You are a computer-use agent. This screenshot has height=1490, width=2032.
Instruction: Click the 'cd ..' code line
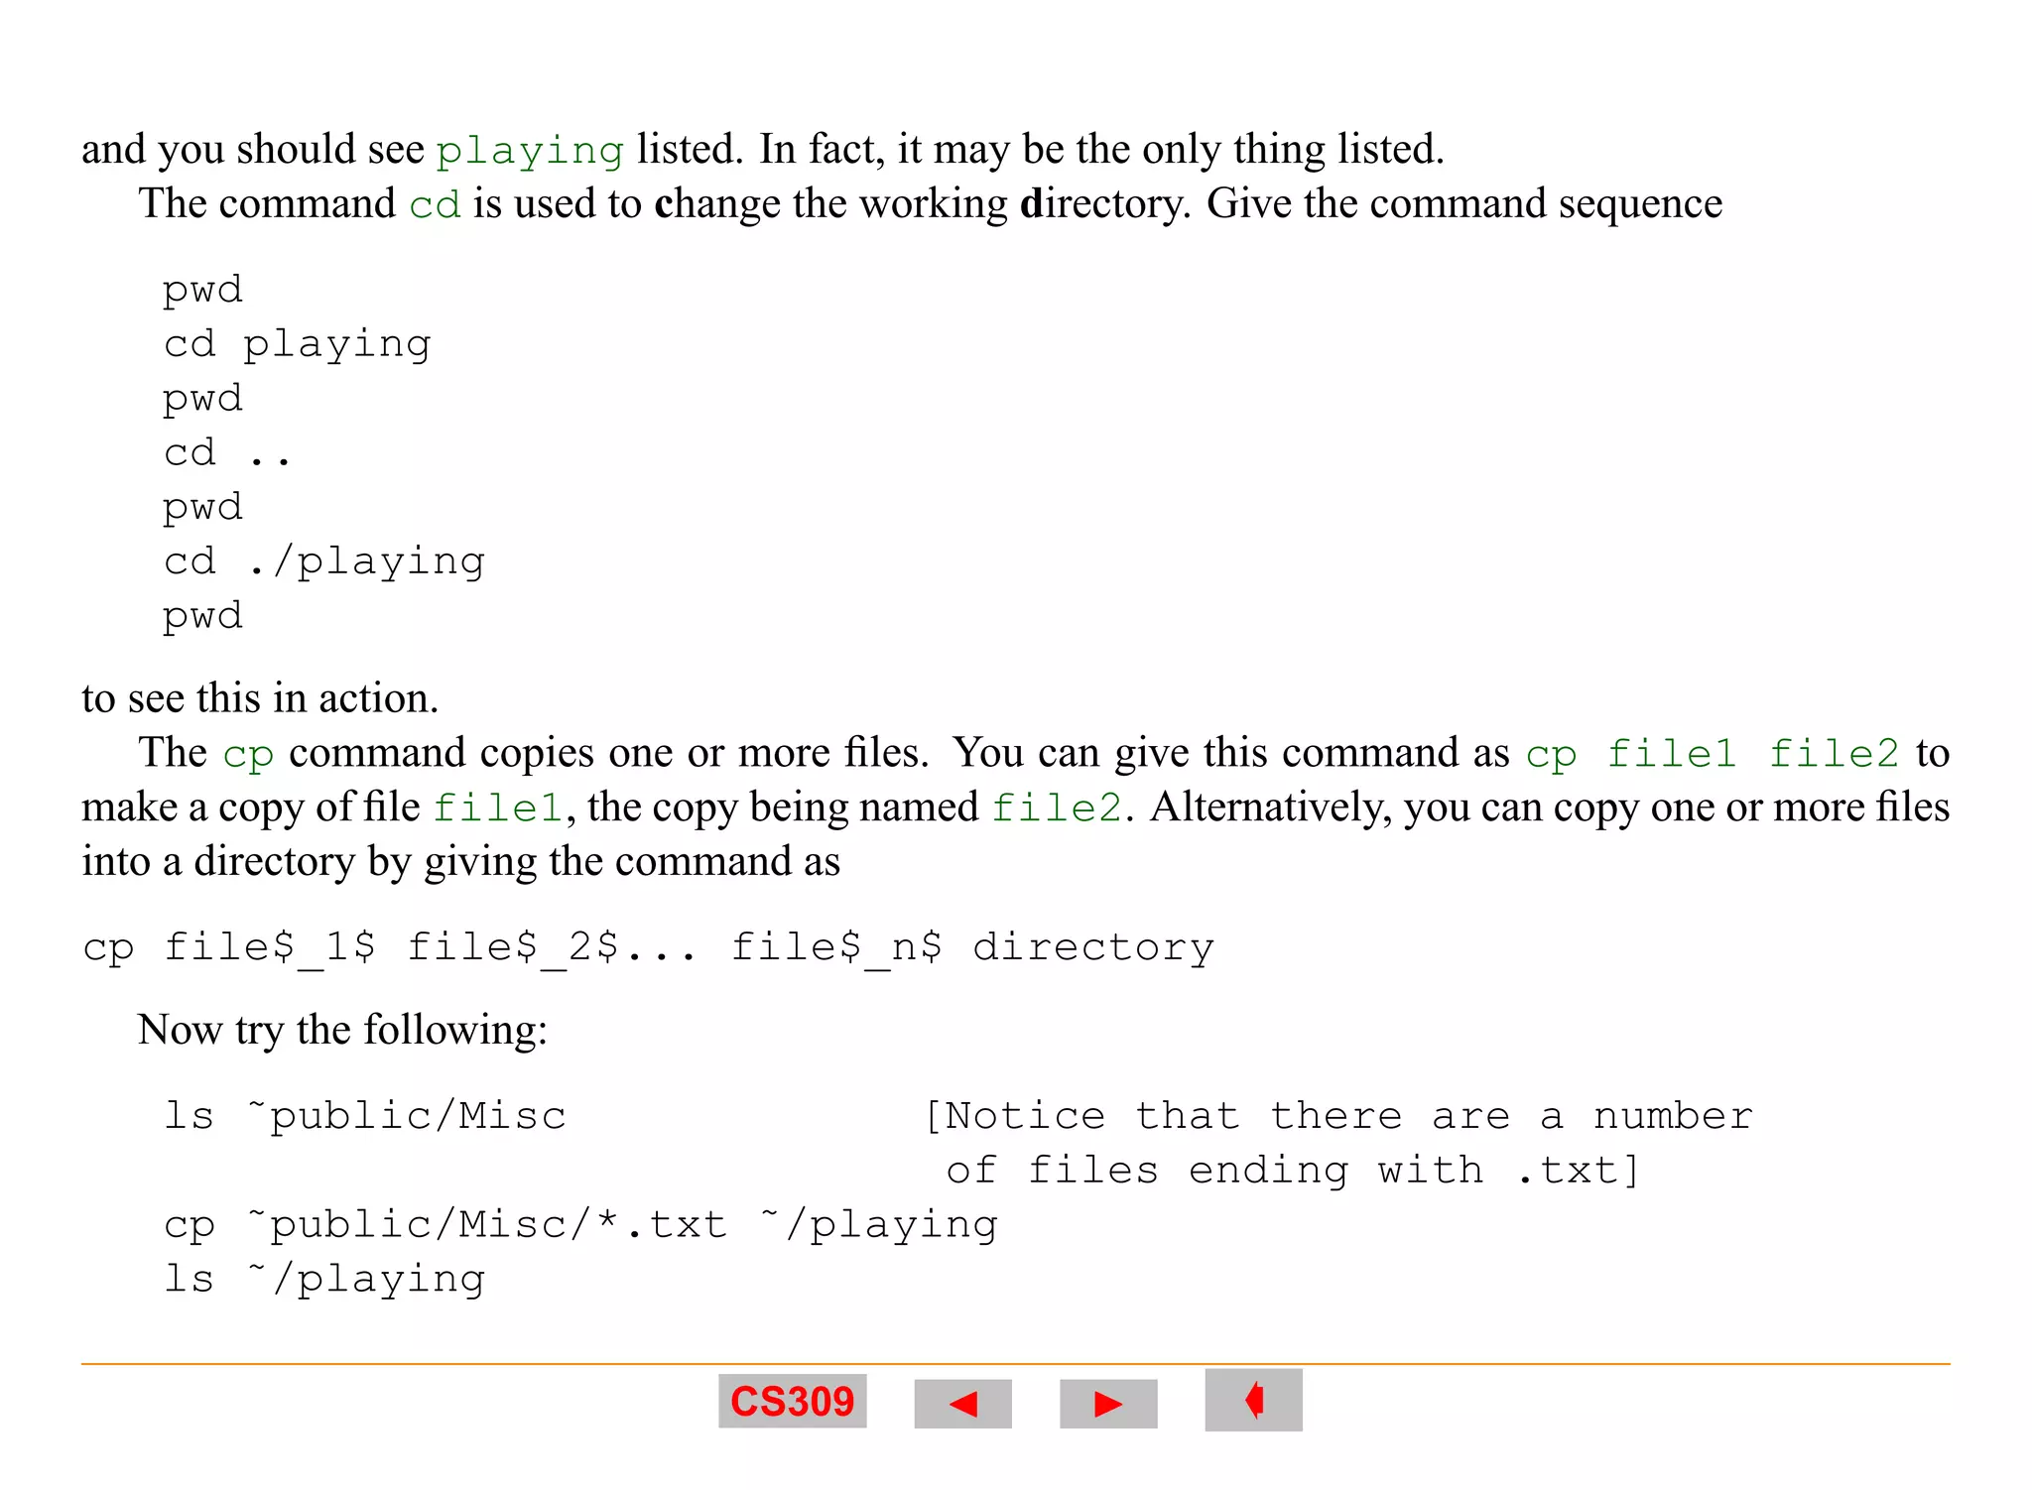coord(227,453)
